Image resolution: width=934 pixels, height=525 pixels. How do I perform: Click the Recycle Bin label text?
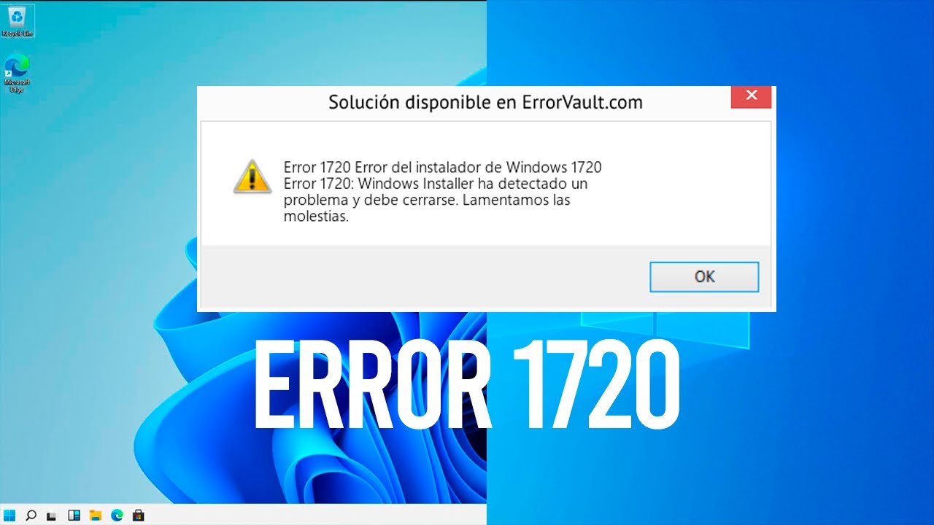18,34
